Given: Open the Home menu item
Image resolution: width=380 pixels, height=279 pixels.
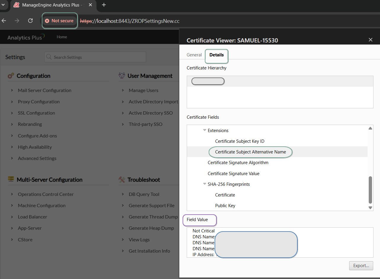Looking at the screenshot, I should tap(62, 37).
